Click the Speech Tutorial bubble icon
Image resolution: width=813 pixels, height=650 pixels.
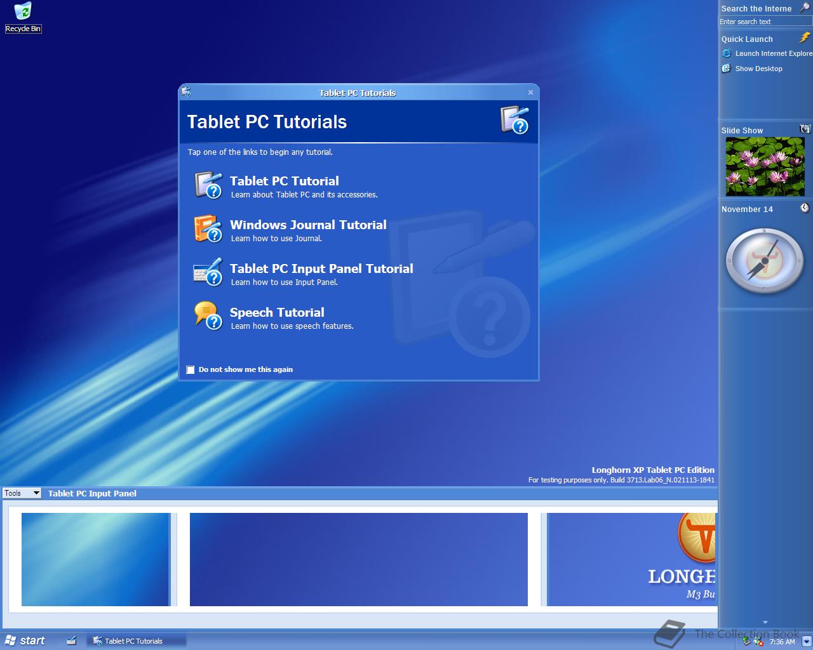tap(208, 315)
